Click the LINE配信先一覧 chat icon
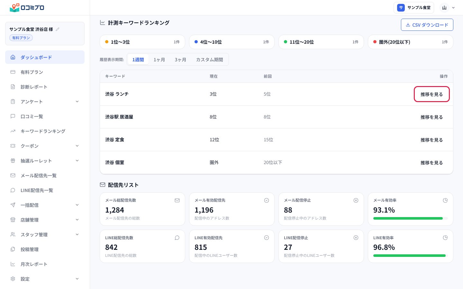 point(13,190)
